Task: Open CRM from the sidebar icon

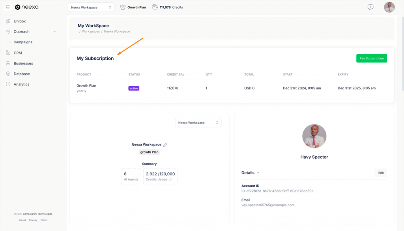Action: [x=8, y=52]
